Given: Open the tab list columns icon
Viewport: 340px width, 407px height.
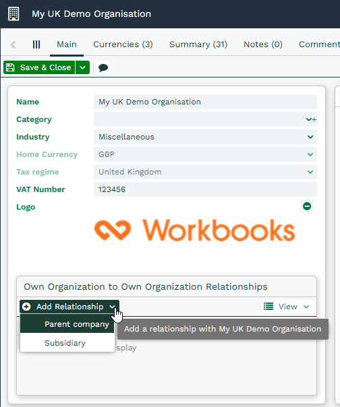Looking at the screenshot, I should click(36, 44).
